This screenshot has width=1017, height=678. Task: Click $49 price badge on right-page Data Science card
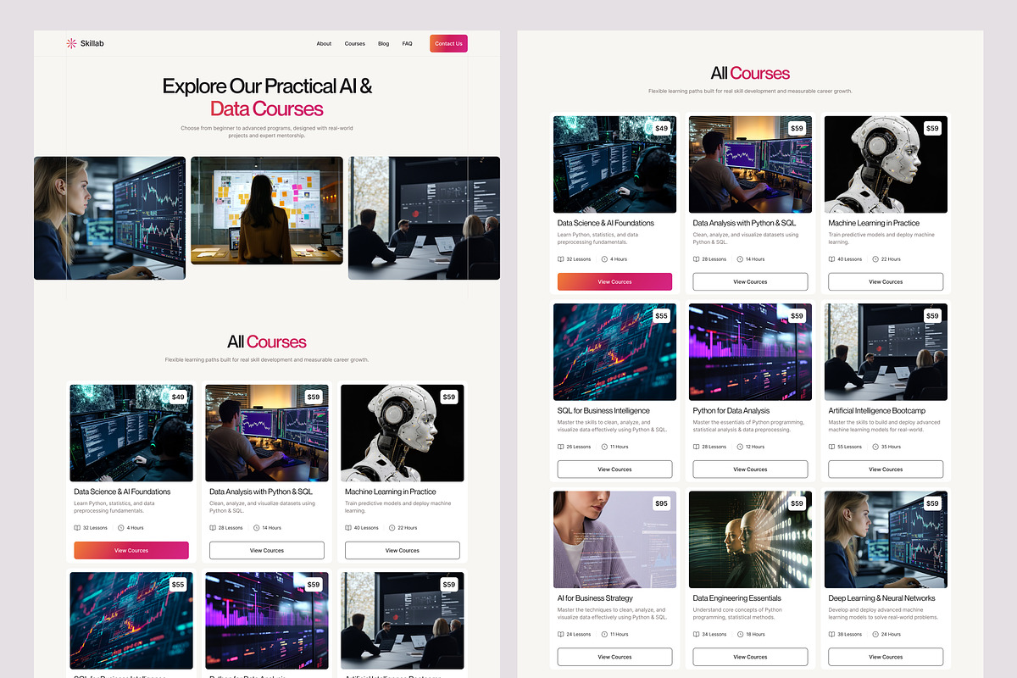point(661,129)
